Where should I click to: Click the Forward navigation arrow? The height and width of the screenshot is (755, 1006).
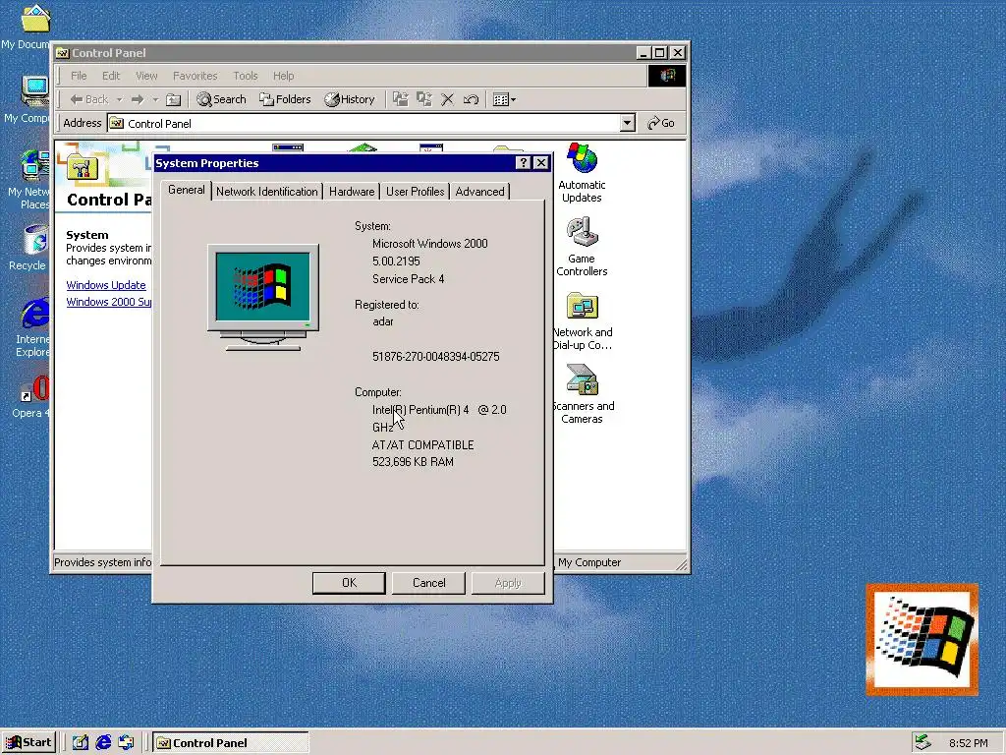138,99
